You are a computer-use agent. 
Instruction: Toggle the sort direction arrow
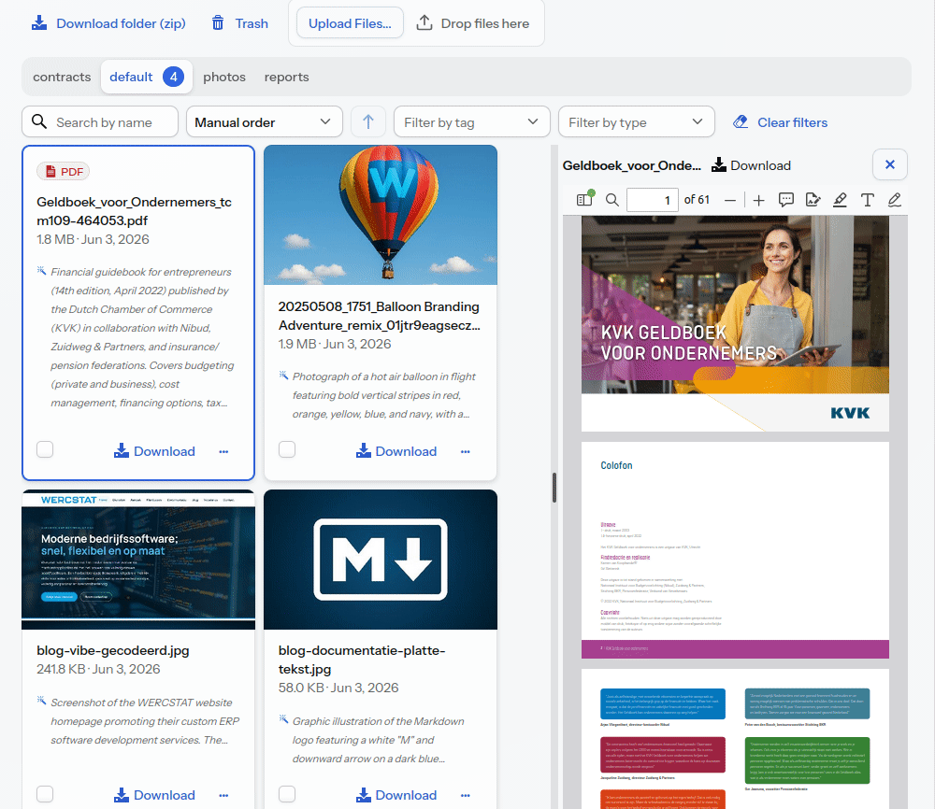367,122
